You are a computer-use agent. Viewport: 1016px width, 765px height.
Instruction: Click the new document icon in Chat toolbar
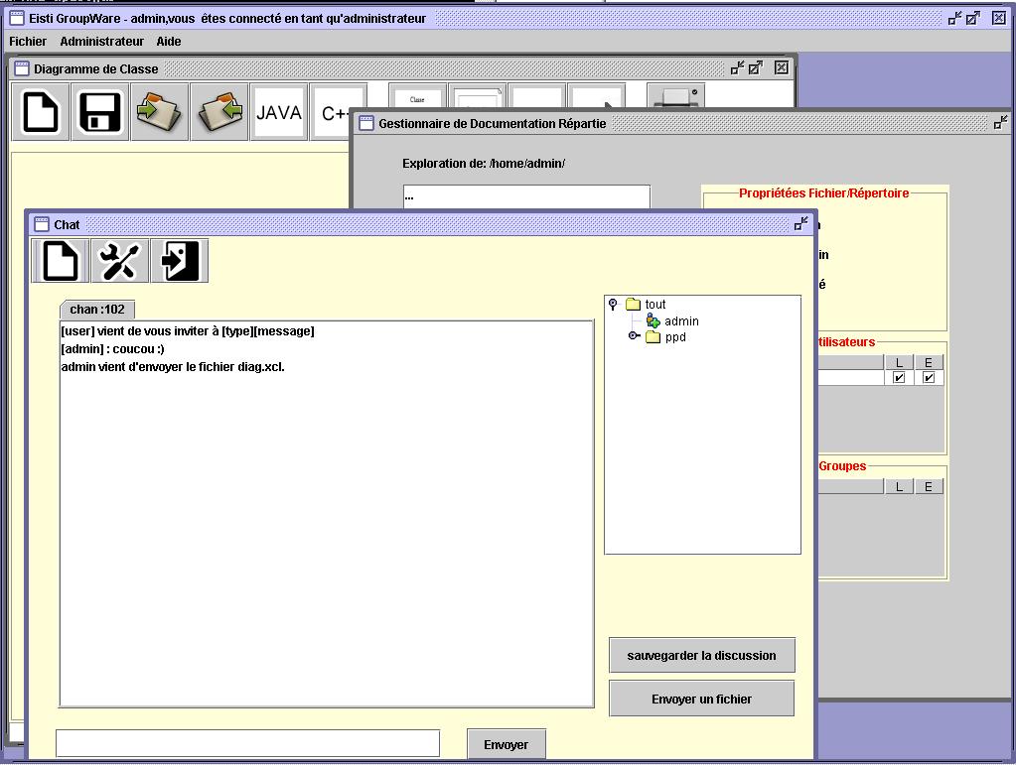(x=61, y=261)
